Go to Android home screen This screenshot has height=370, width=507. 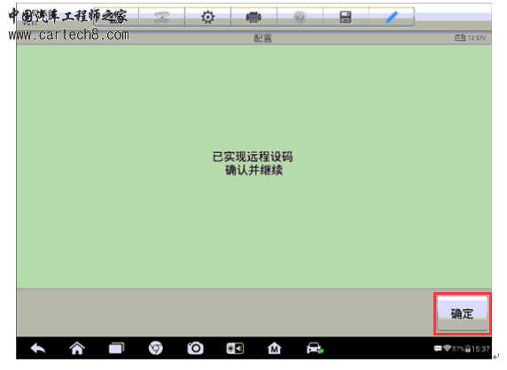click(77, 349)
